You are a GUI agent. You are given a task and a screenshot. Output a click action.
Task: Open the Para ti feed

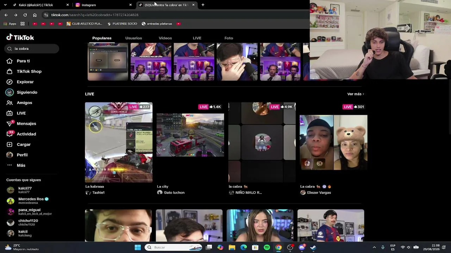[x=23, y=61]
